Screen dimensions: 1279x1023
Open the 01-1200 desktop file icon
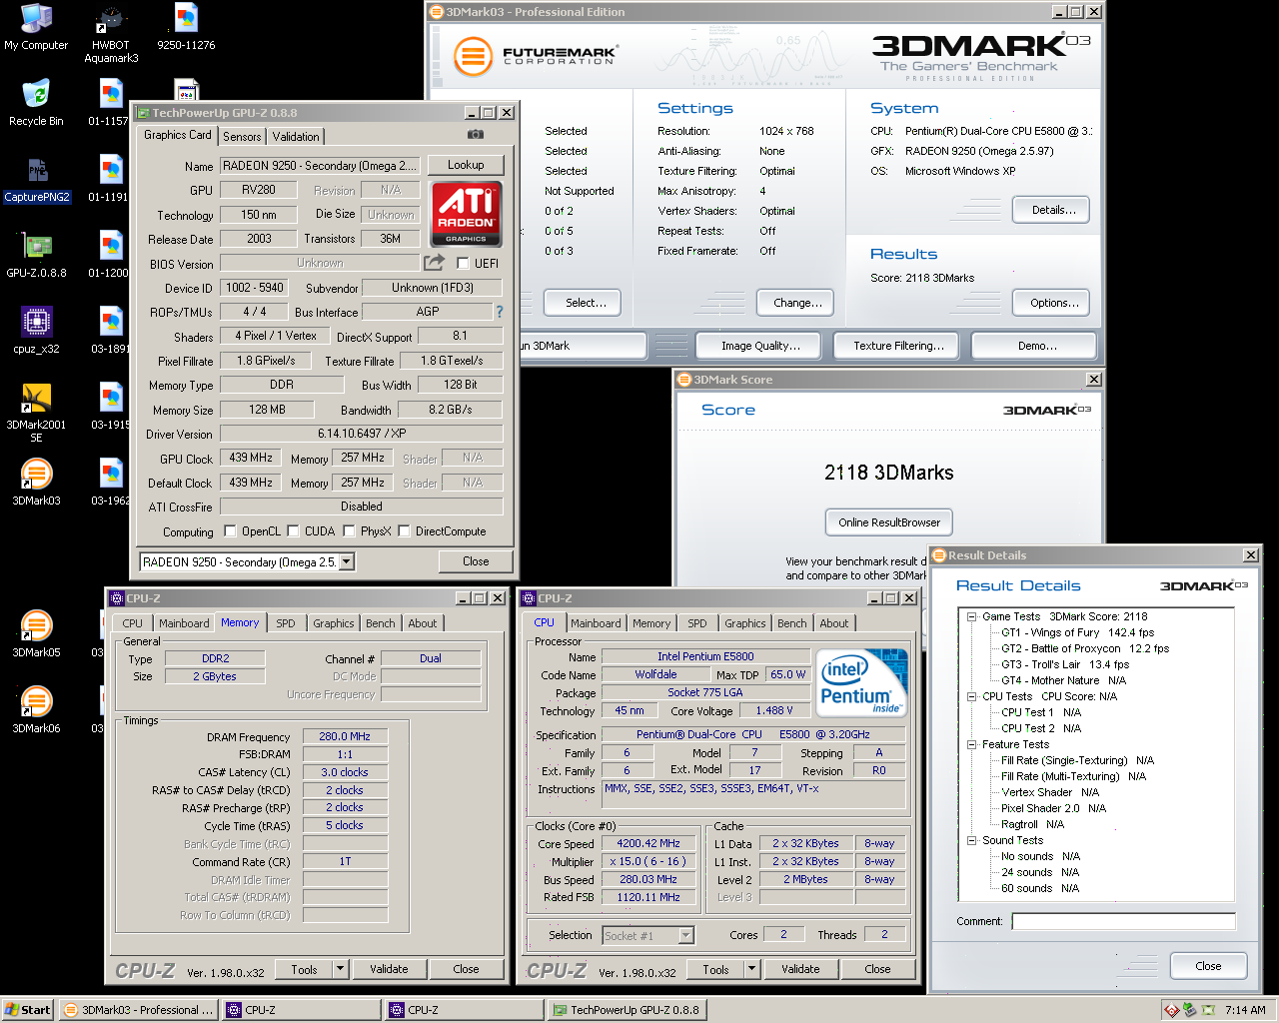(110, 256)
